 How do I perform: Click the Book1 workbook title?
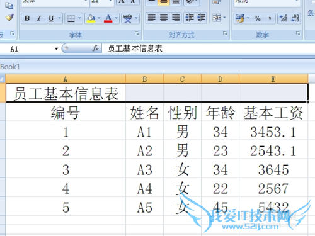pyautogui.click(x=10, y=67)
